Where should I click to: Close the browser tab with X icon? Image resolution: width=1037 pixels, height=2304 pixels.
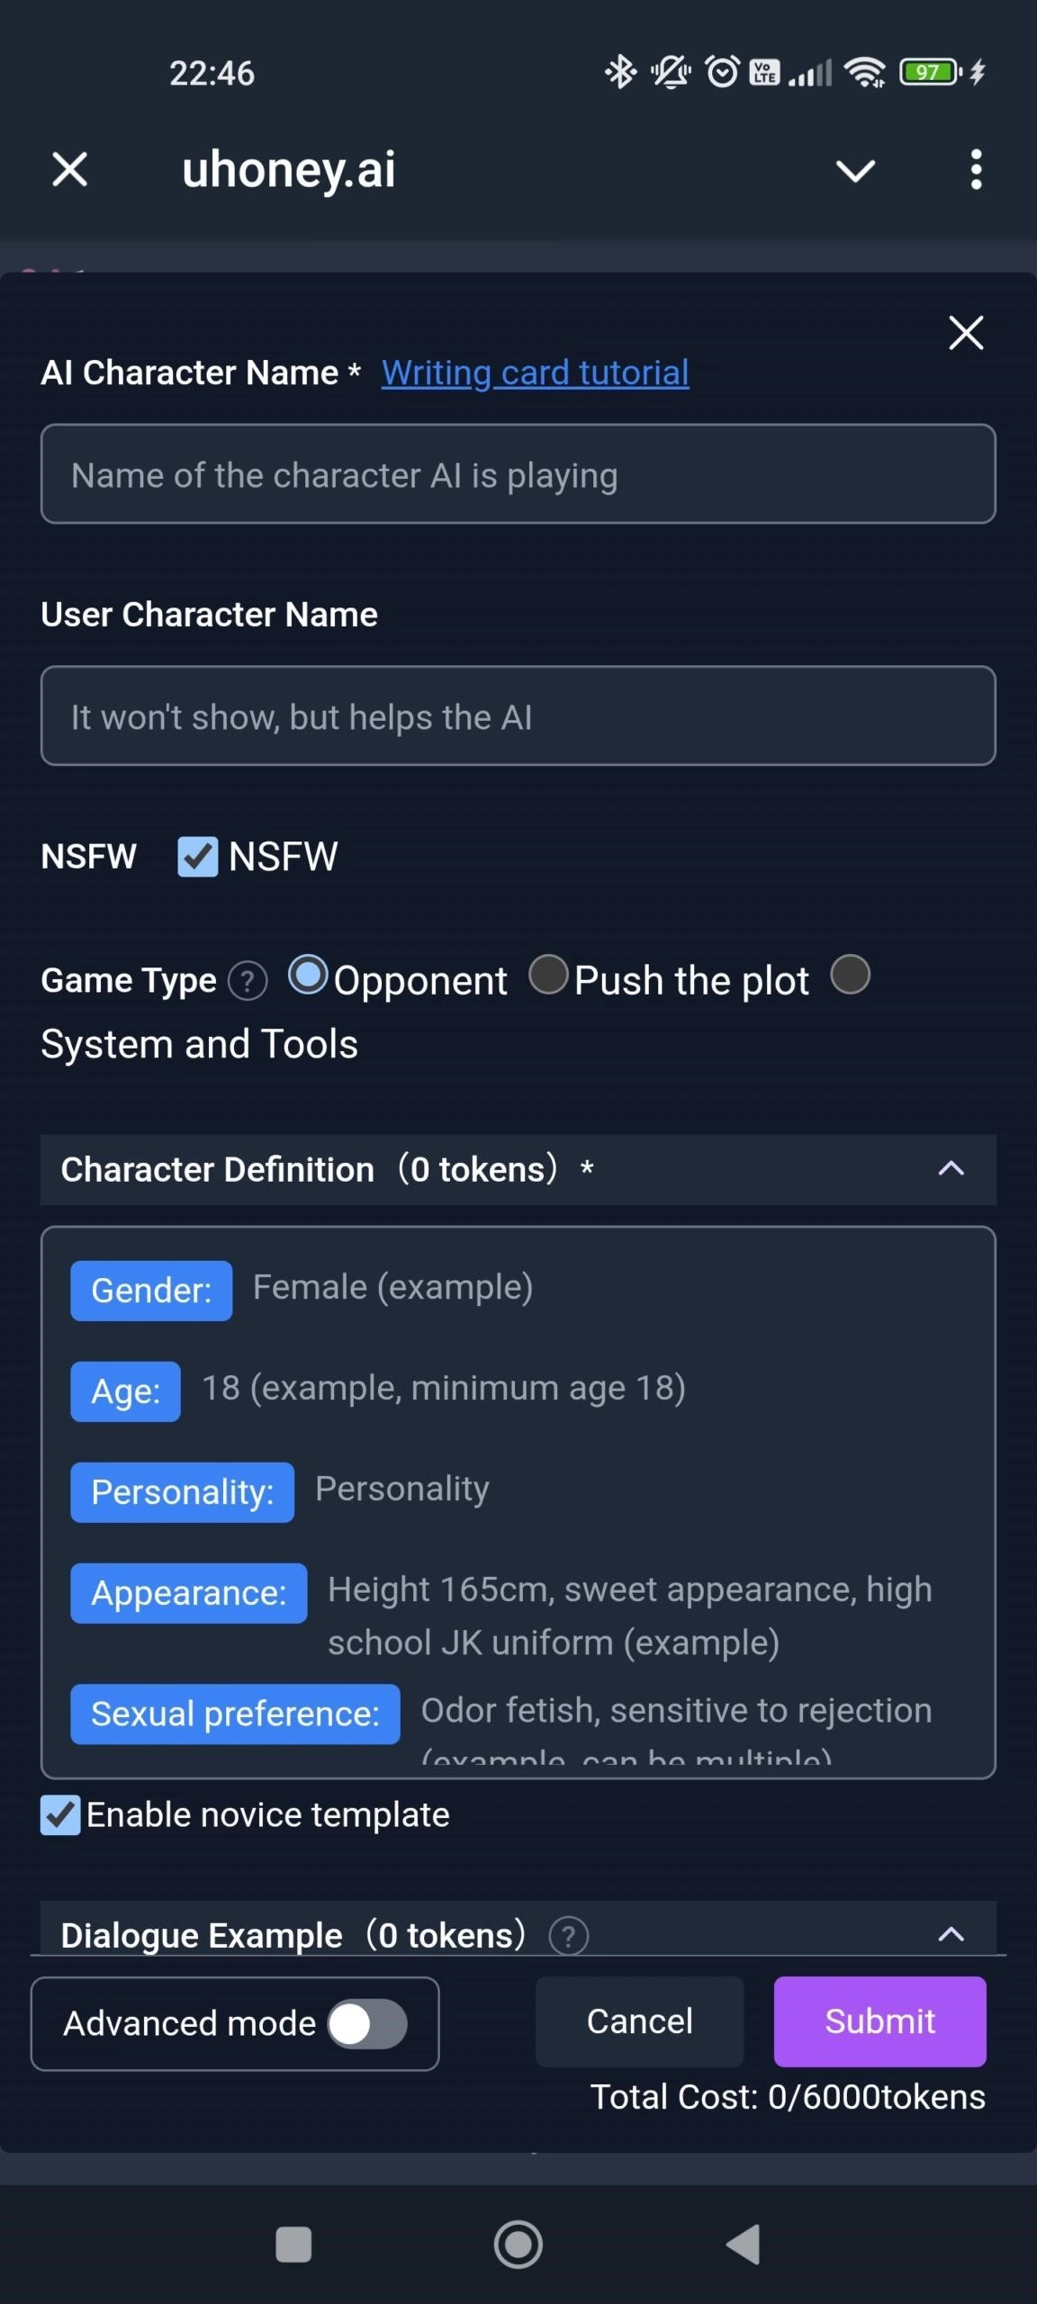(69, 169)
